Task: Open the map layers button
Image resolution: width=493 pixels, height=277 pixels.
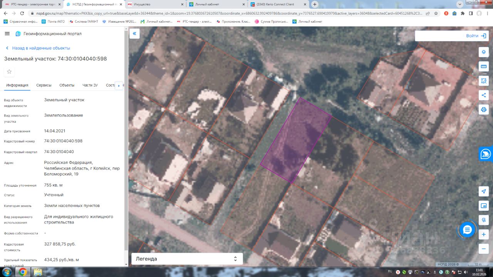Action: coord(484,52)
